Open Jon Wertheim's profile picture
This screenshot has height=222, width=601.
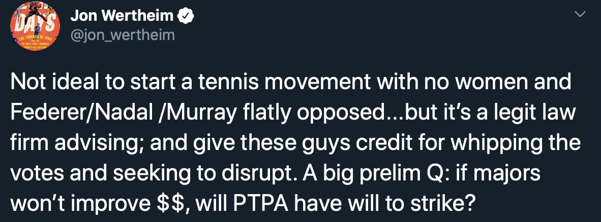click(35, 26)
